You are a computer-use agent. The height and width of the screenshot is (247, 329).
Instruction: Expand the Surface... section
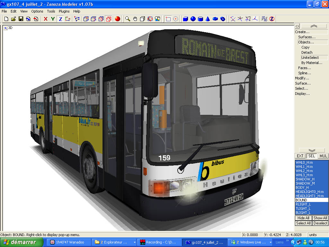303,83
